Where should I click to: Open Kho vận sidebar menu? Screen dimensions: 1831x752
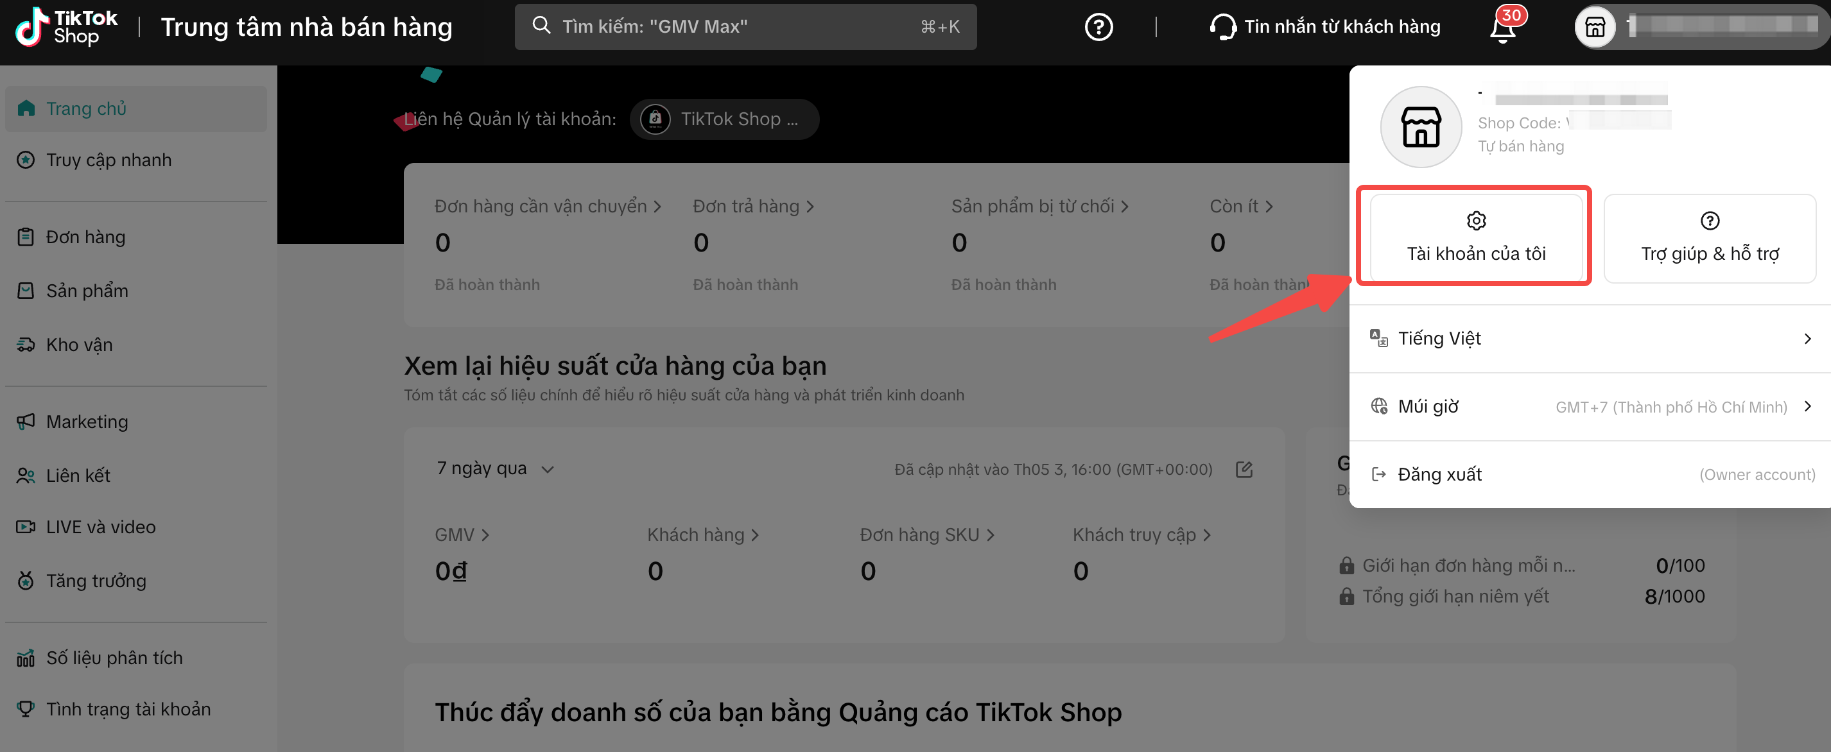(x=135, y=345)
